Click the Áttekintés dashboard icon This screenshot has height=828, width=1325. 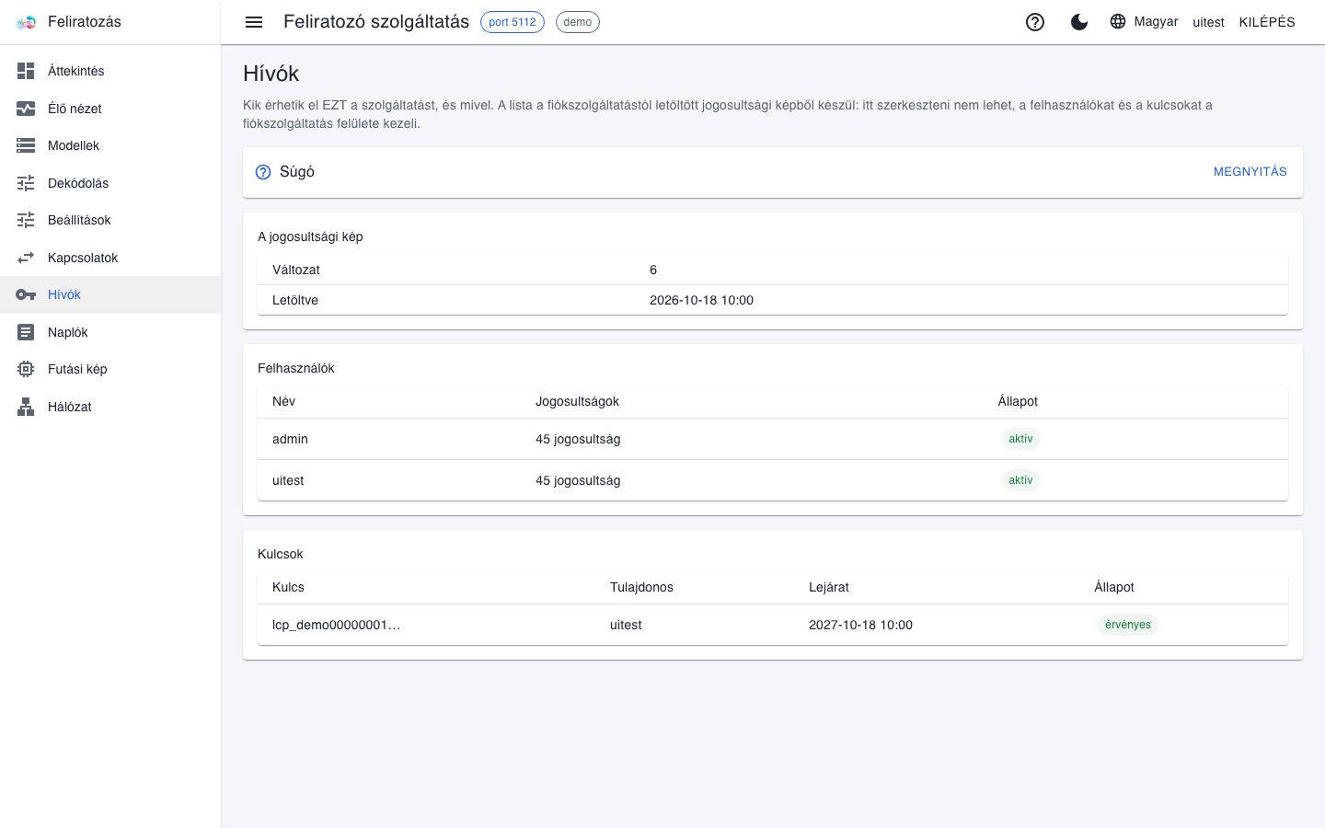click(x=26, y=71)
